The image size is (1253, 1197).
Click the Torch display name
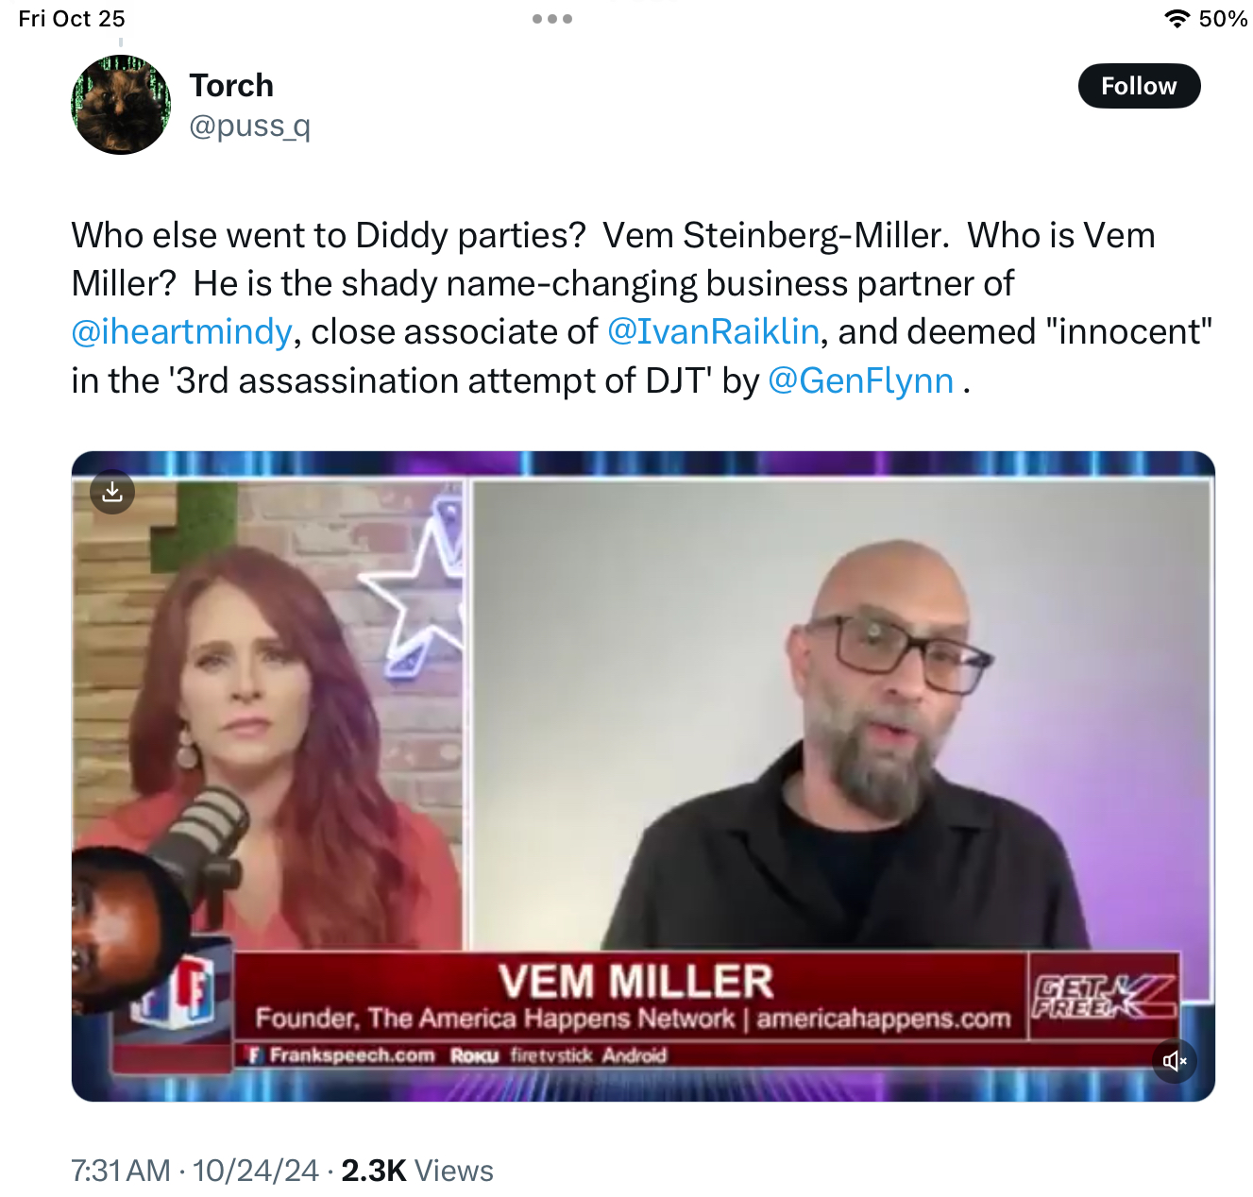point(231,85)
